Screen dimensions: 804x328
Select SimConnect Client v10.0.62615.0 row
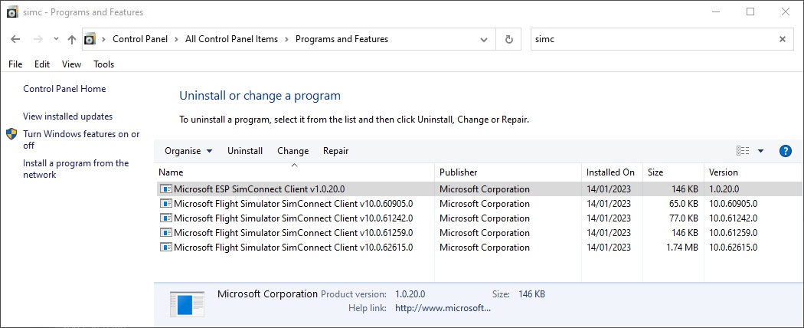pos(479,248)
